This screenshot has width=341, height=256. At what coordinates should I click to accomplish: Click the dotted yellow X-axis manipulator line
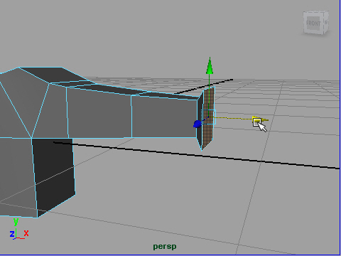point(233,118)
